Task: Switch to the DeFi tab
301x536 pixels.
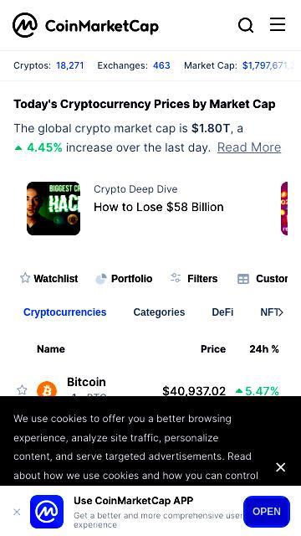Action: click(222, 312)
